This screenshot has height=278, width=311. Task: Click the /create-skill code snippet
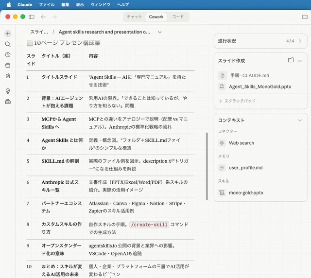[149, 225]
